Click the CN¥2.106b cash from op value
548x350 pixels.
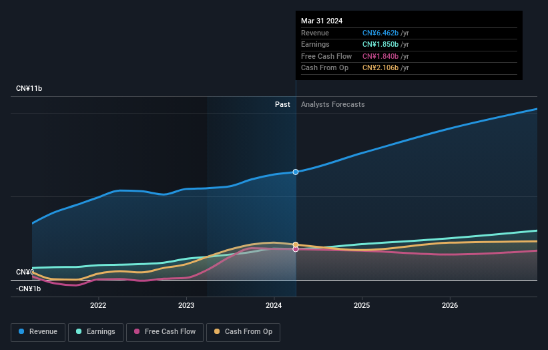coord(380,68)
